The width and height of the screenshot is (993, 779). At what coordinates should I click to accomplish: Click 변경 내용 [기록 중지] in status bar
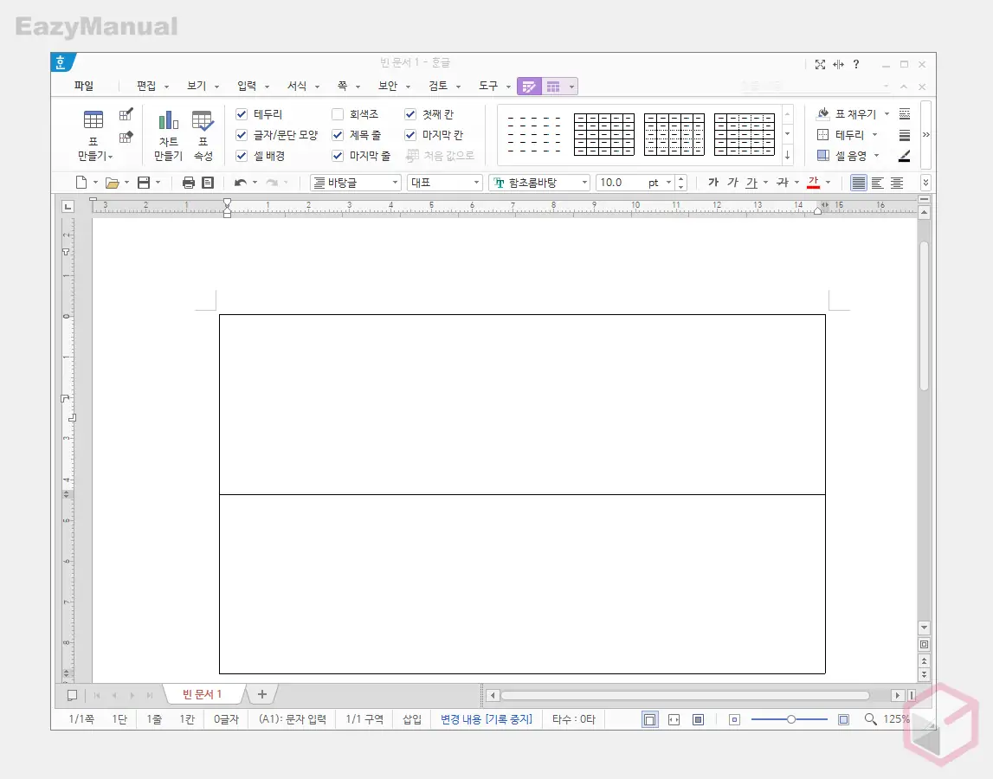coord(486,719)
